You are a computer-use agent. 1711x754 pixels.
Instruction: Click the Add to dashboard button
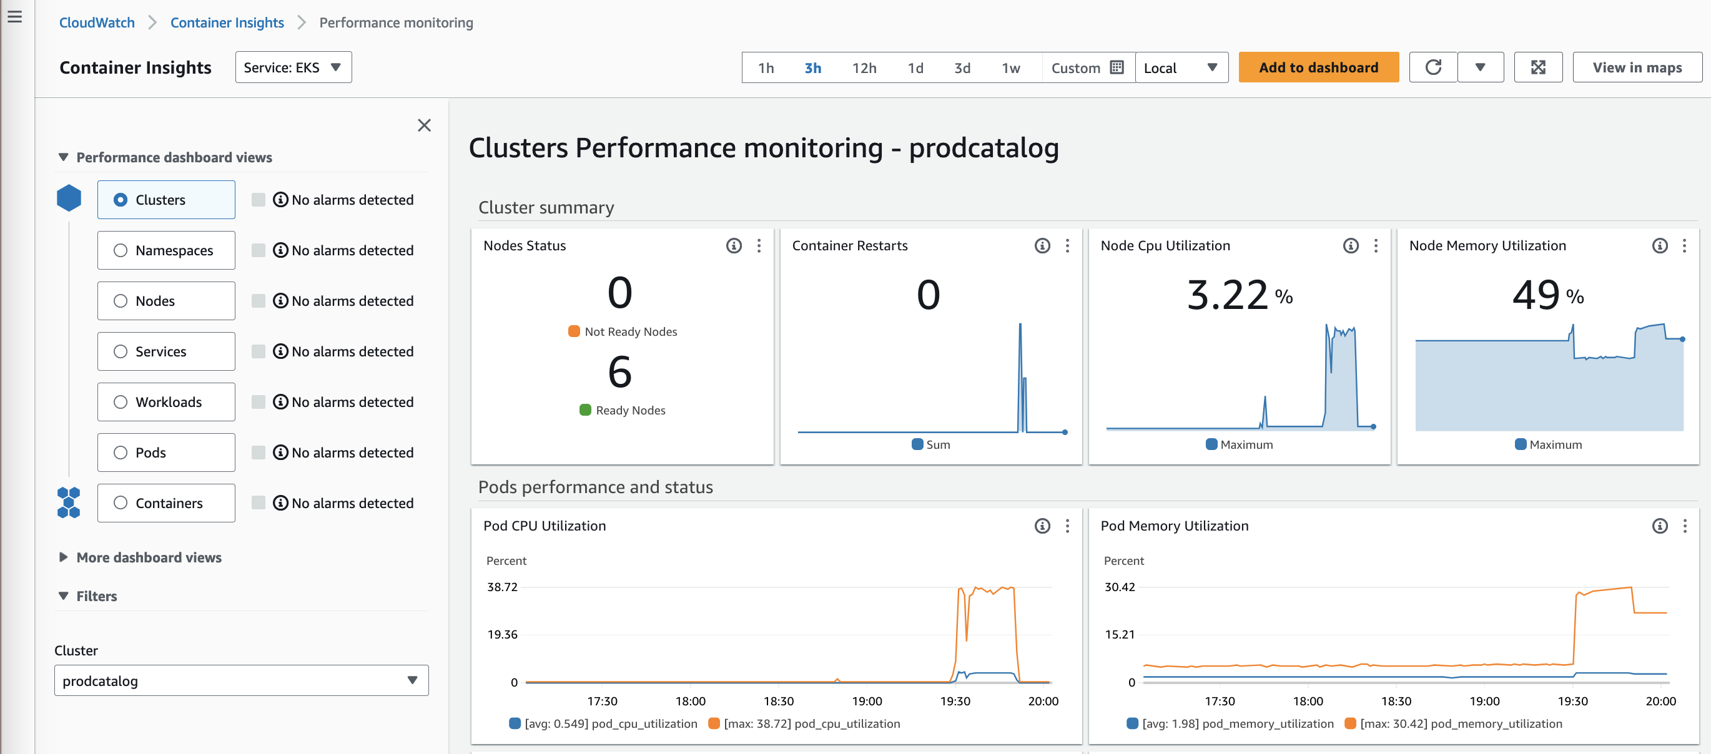tap(1318, 67)
